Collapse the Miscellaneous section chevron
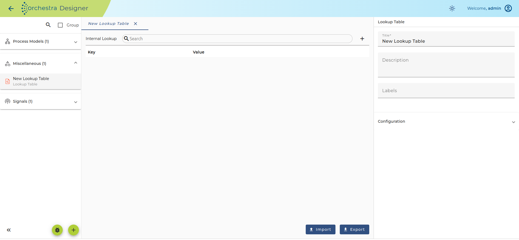This screenshot has width=519, height=240. [x=76, y=63]
